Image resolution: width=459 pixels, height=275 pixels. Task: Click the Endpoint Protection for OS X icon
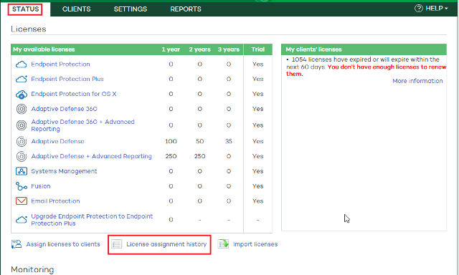(21, 94)
